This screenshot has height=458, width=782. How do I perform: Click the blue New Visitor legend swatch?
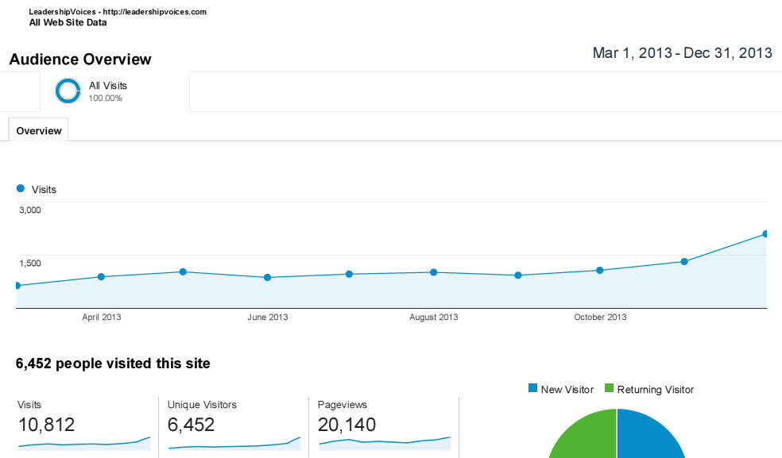coord(532,389)
